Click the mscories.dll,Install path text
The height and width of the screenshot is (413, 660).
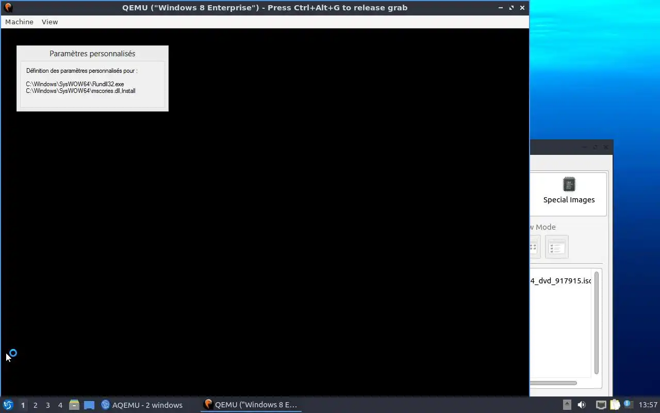tap(80, 91)
